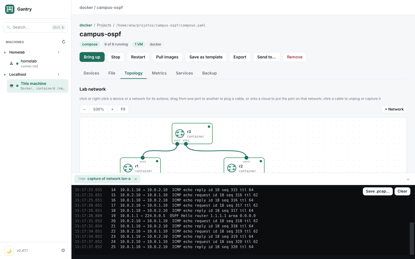Select the homelab machine
This screenshot has width=415, height=259.
(37, 63)
